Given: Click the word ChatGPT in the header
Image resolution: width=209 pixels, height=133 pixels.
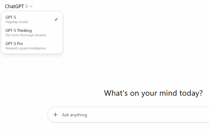Looking at the screenshot, I should tap(14, 7).
